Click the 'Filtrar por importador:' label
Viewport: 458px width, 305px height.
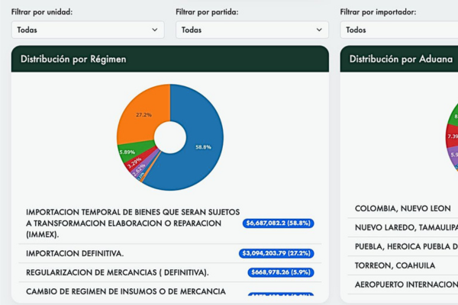click(x=379, y=12)
